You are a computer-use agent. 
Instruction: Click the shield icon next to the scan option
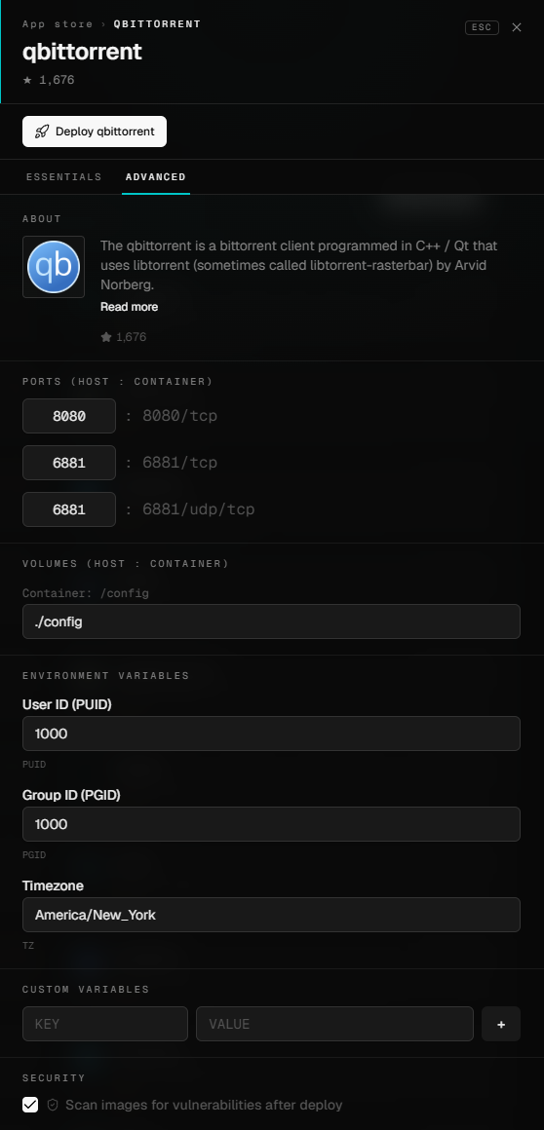(53, 1105)
